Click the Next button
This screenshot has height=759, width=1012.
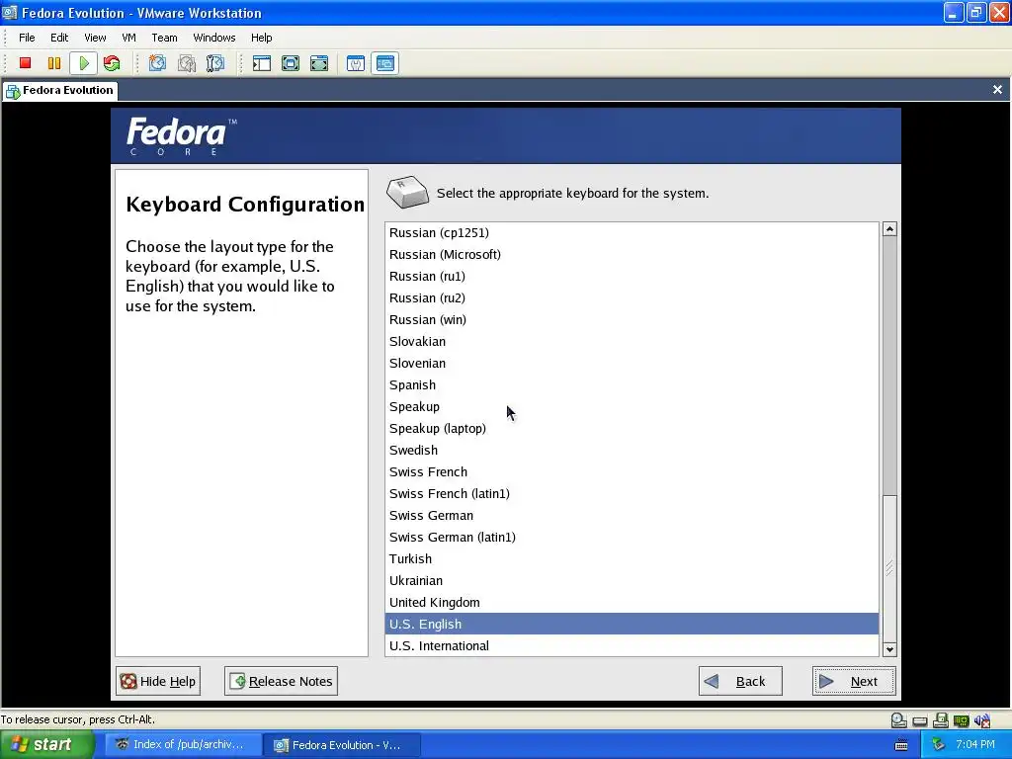[854, 681]
